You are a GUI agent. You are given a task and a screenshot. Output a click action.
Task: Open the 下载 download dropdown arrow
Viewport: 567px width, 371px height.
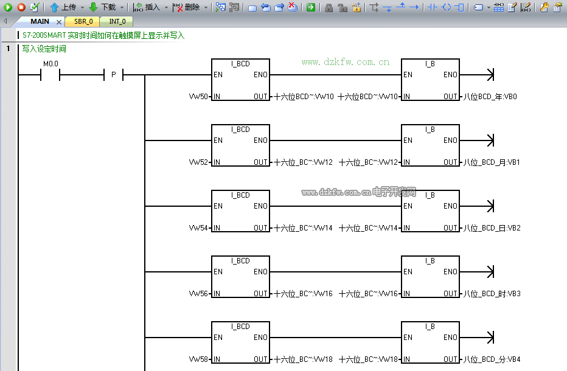pos(122,7)
